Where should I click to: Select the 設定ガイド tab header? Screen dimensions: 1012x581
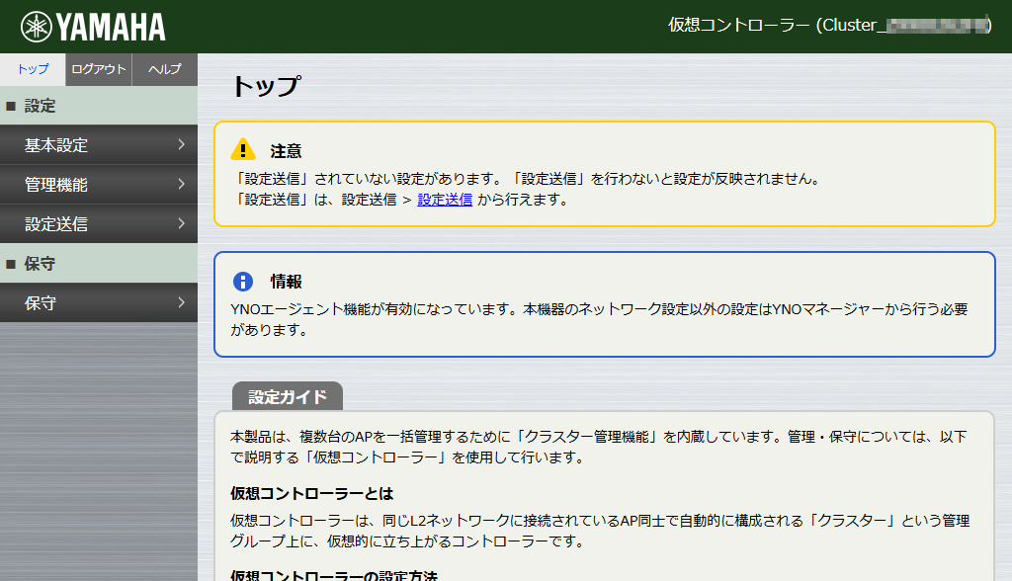point(288,396)
